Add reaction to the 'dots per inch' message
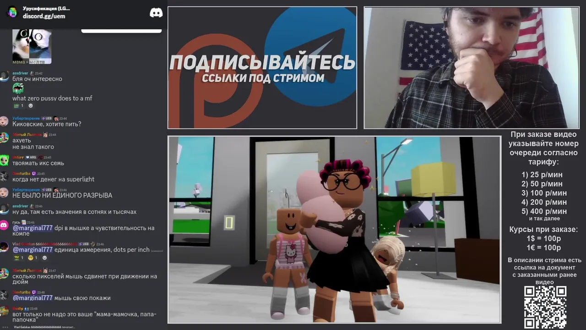 tap(44, 258)
